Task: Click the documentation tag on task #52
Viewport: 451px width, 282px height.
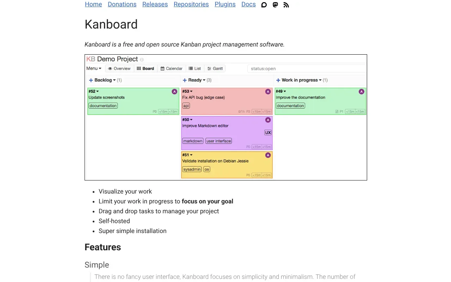Action: pyautogui.click(x=103, y=106)
